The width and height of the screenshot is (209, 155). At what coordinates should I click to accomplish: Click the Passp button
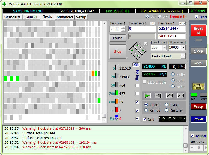(x=199, y=107)
